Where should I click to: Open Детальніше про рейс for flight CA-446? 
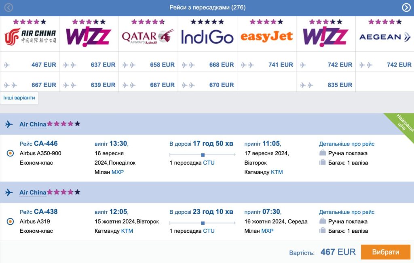click(346, 144)
